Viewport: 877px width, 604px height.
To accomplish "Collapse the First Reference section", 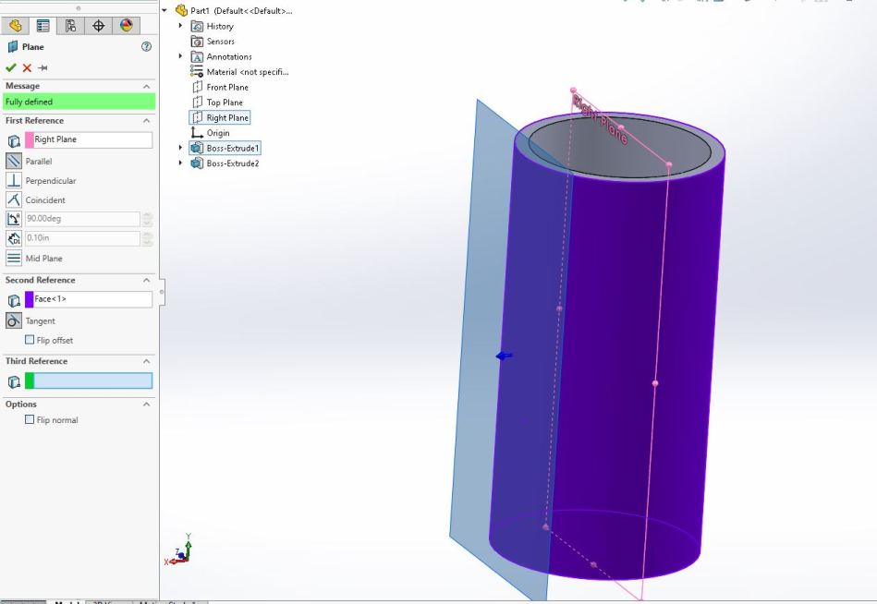I will click(x=146, y=121).
